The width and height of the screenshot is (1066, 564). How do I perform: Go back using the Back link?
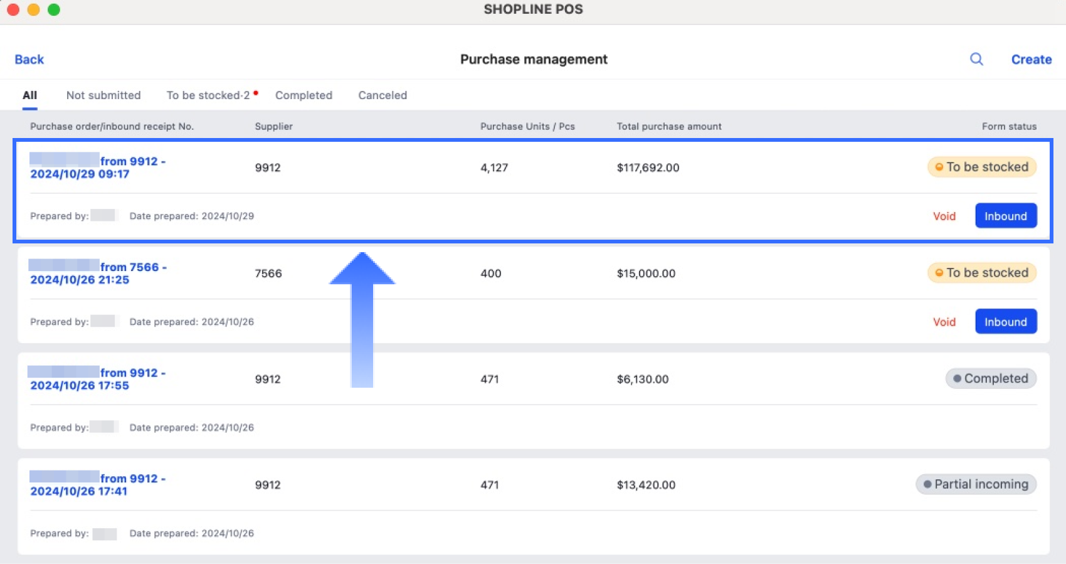click(29, 60)
